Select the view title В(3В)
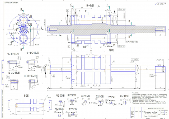Image resolution: width=169 pixels, height=119 pixels. 27,96
